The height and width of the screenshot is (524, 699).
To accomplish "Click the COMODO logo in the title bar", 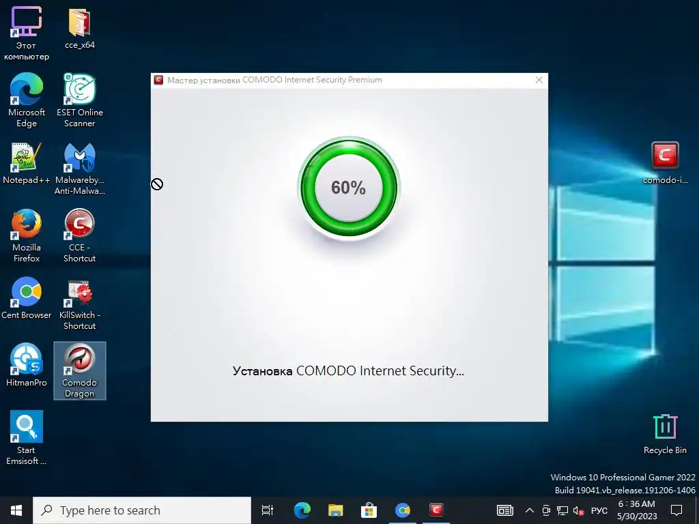I will (x=158, y=80).
